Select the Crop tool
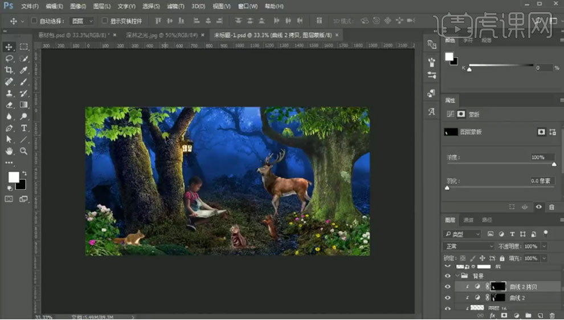 coord(9,70)
